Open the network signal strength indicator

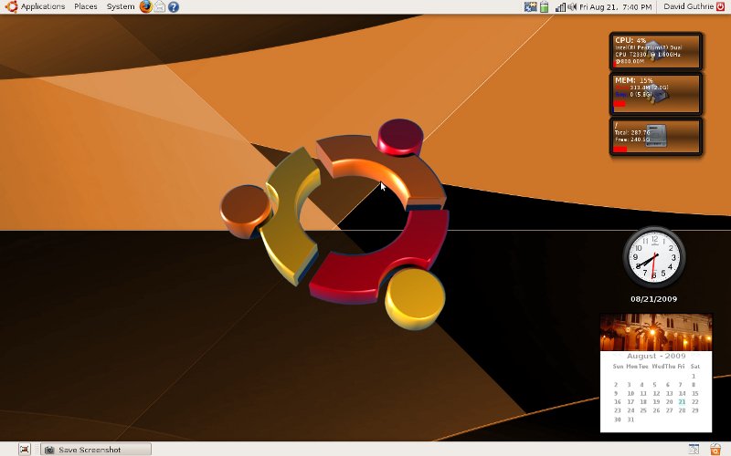point(559,6)
